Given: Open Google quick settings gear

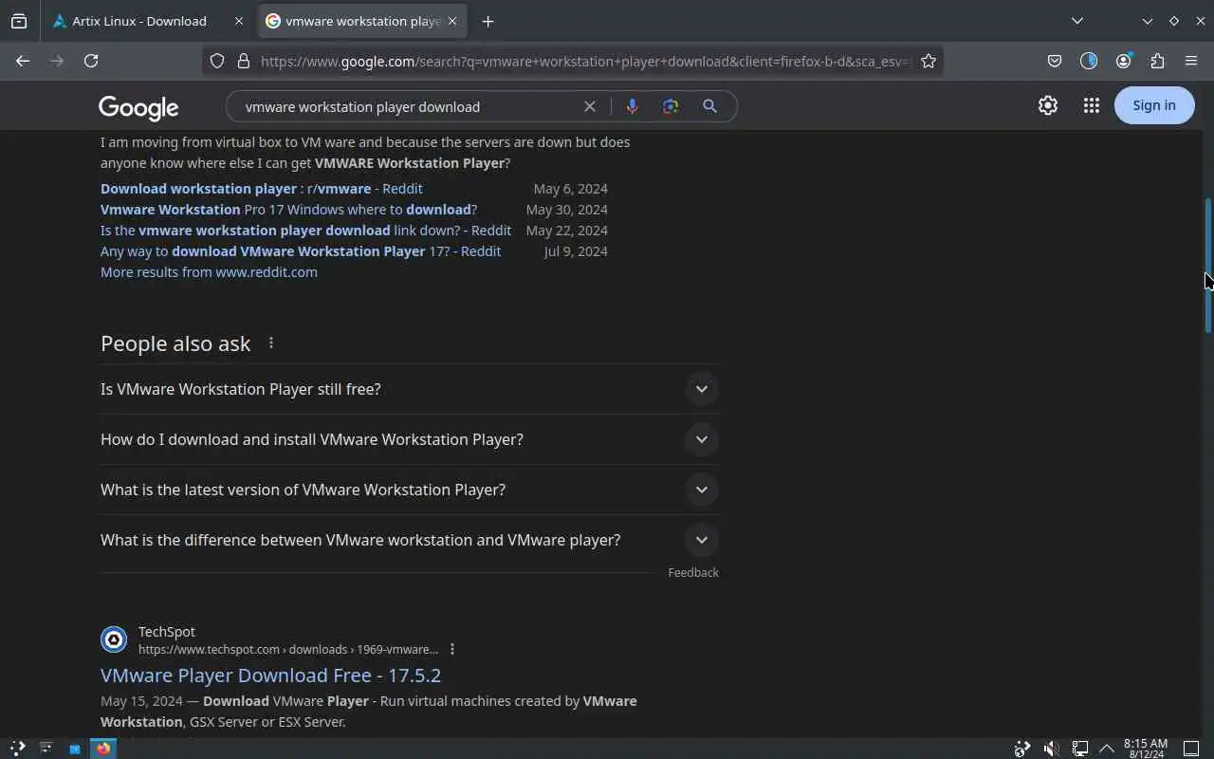Looking at the screenshot, I should tap(1048, 105).
